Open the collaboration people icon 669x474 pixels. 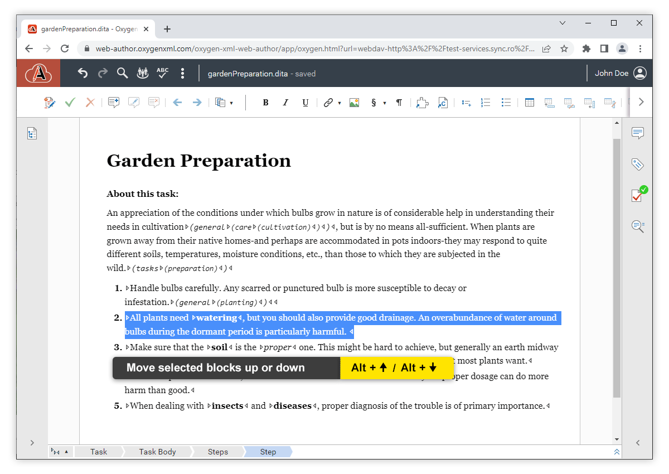coord(143,73)
